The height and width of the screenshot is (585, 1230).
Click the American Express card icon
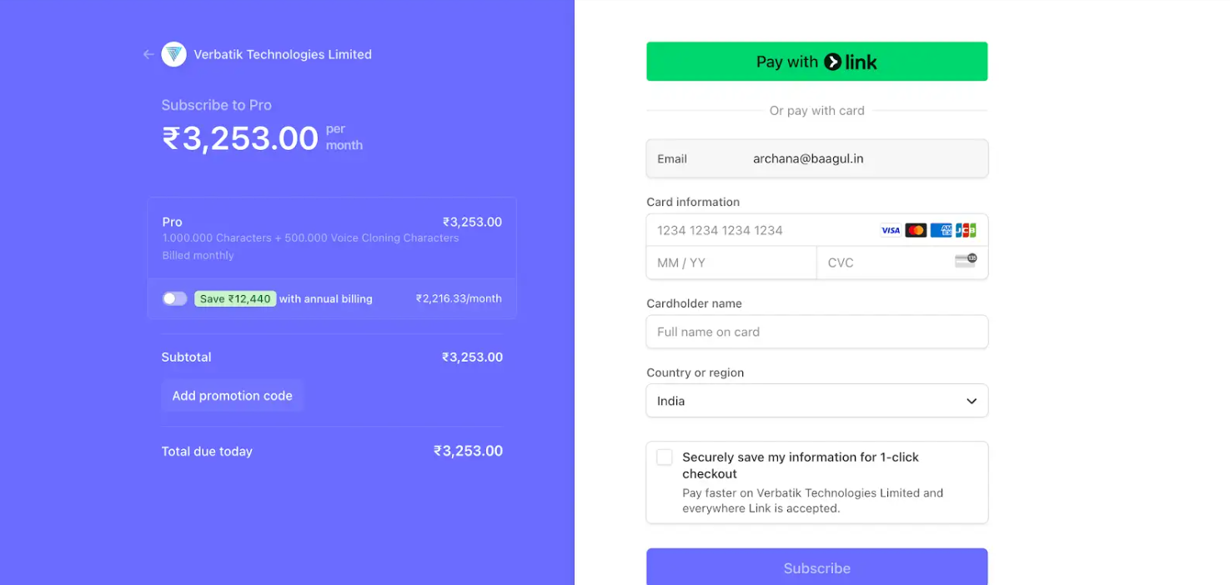pyautogui.click(x=941, y=230)
